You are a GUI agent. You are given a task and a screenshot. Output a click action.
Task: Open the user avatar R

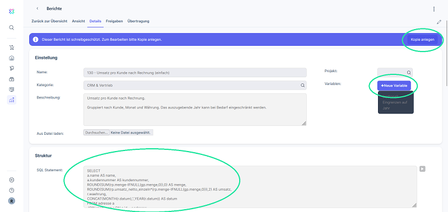[x=11, y=201]
